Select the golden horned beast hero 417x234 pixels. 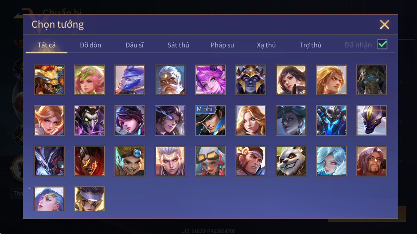(x=49, y=80)
